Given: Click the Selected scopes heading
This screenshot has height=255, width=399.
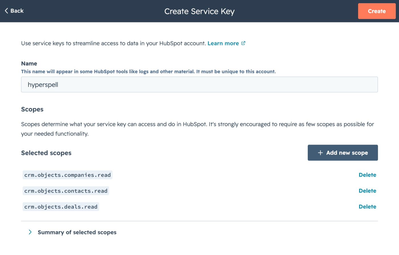Looking at the screenshot, I should pyautogui.click(x=46, y=153).
